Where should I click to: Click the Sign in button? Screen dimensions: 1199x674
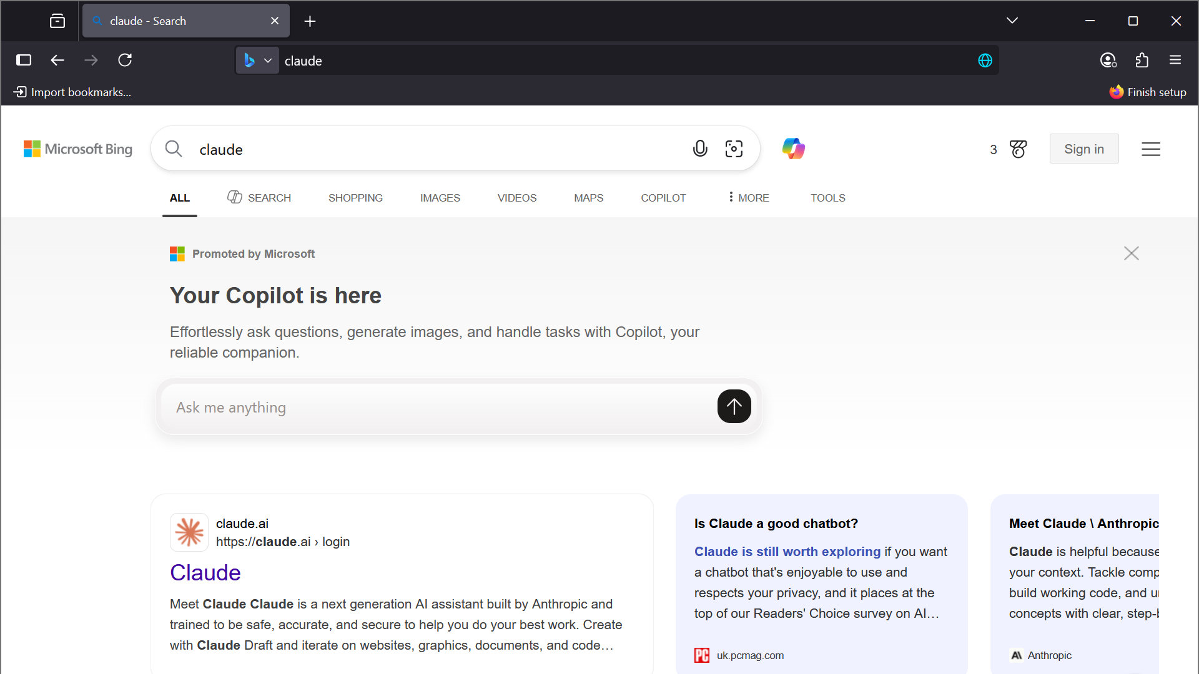1083,149
